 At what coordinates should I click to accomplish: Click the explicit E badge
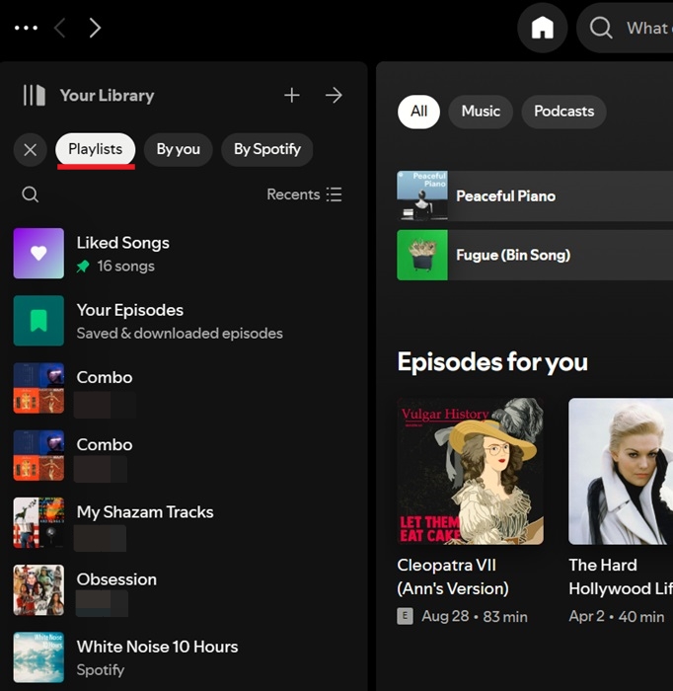405,616
